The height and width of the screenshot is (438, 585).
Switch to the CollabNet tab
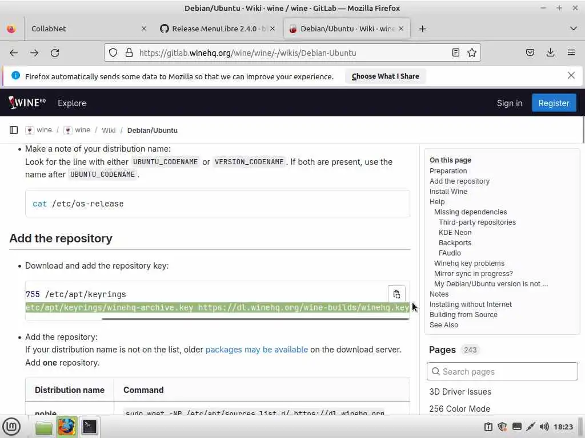tap(88, 29)
